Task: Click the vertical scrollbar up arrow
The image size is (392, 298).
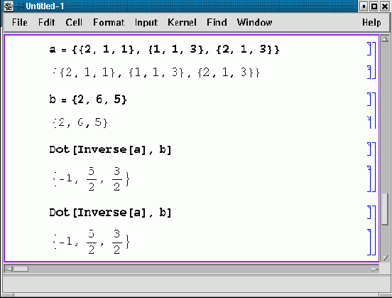Action: tap(385, 39)
